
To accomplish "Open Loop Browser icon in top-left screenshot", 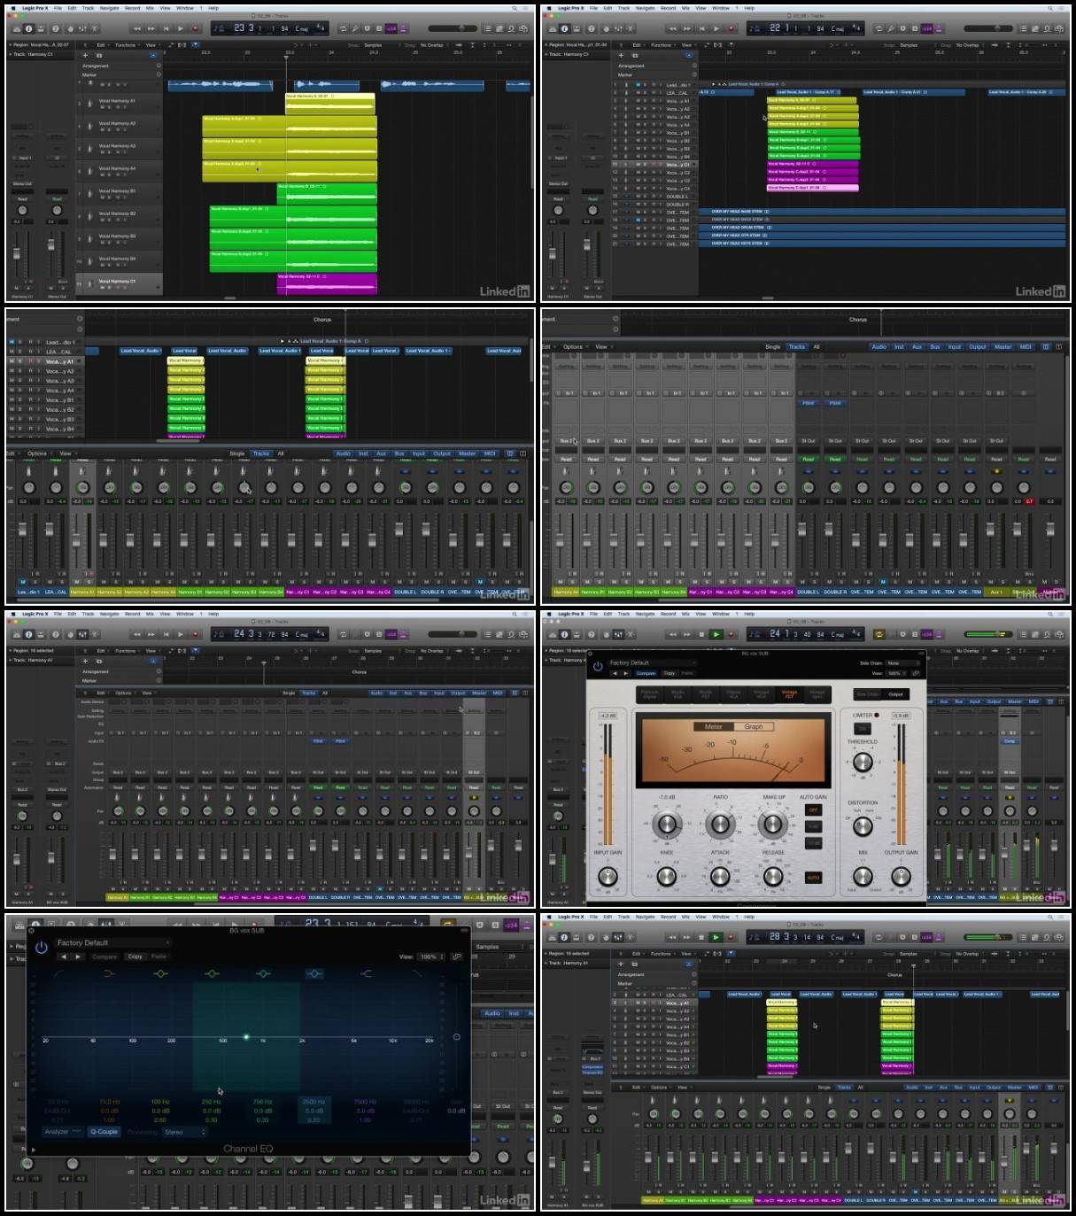I will coord(510,28).
